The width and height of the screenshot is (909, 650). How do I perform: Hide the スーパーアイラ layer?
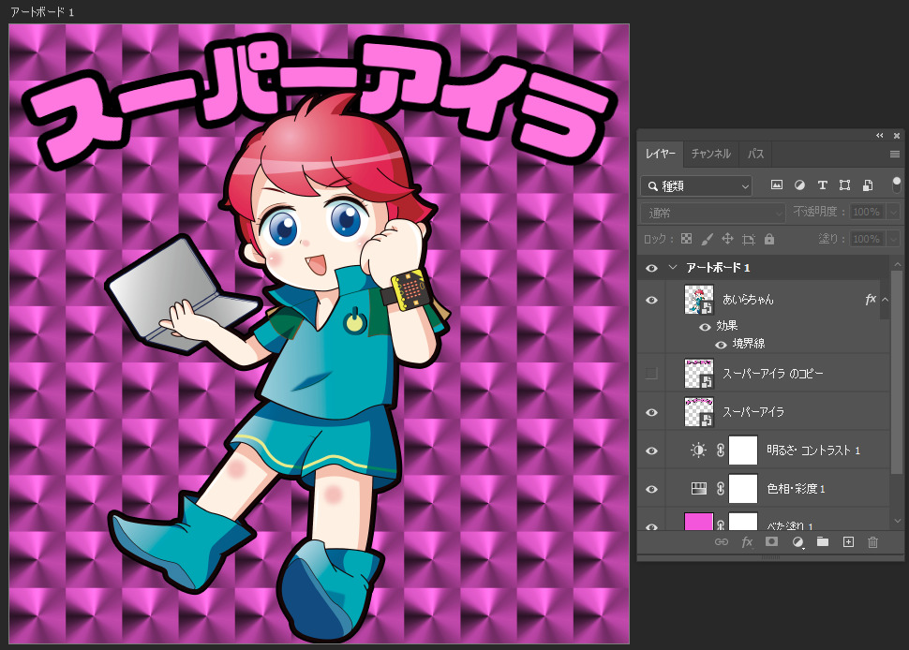(x=651, y=412)
